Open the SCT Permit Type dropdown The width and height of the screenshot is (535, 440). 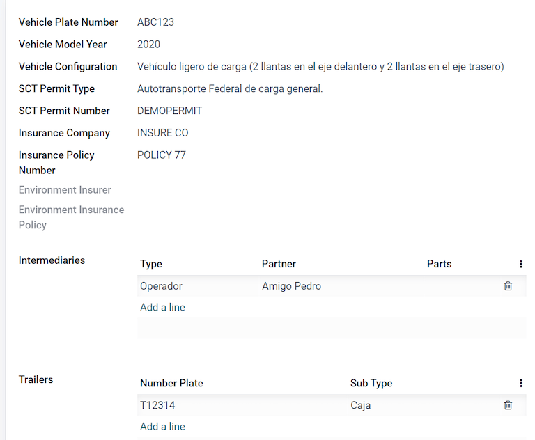[279, 89]
